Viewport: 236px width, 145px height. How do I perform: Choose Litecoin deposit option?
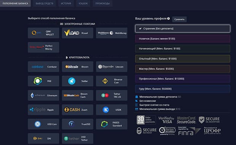click(x=112, y=67)
